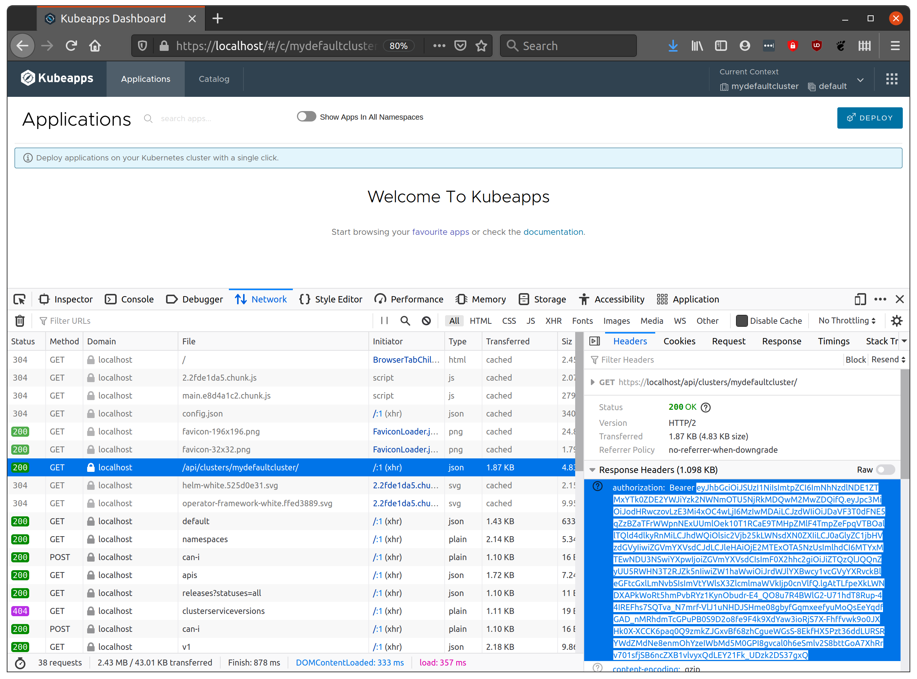The width and height of the screenshot is (917, 679).
Task: Open network settings gear icon
Action: [x=896, y=320]
